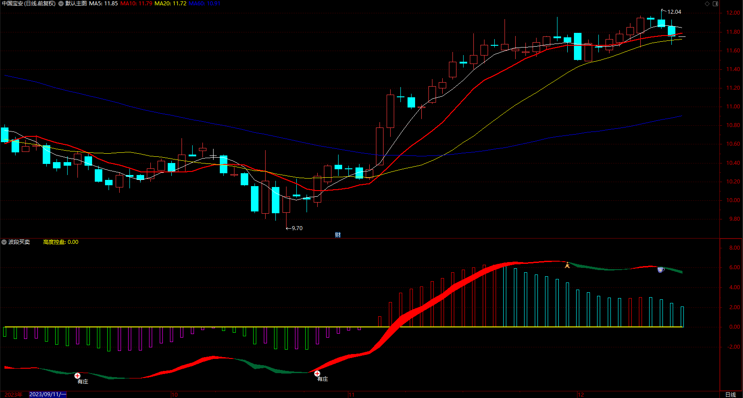Screen dimensions: 743x398
Task: Click the blue signal icon on indicator band
Action: (661, 269)
